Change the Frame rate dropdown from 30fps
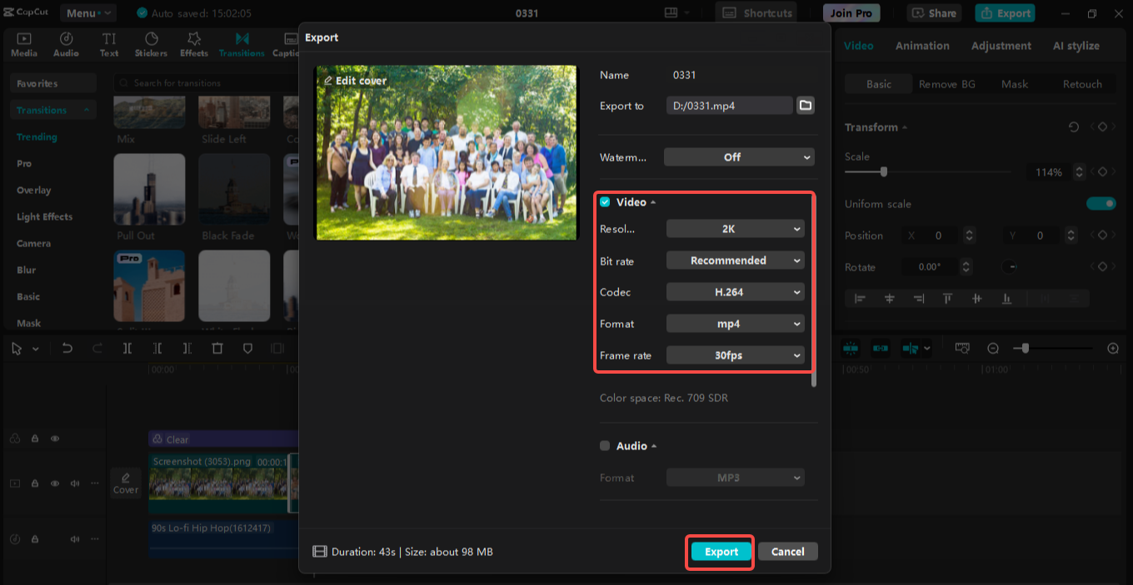Image resolution: width=1133 pixels, height=585 pixels. [735, 354]
